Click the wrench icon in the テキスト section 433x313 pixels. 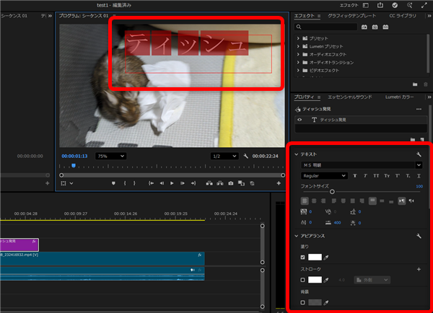(419, 154)
